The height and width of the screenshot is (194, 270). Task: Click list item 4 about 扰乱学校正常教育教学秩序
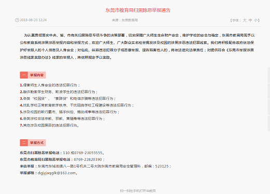click(77, 105)
